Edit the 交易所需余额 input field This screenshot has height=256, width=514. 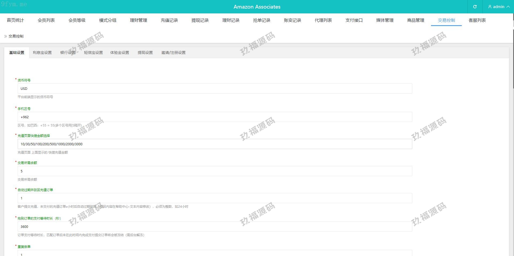[215, 171]
